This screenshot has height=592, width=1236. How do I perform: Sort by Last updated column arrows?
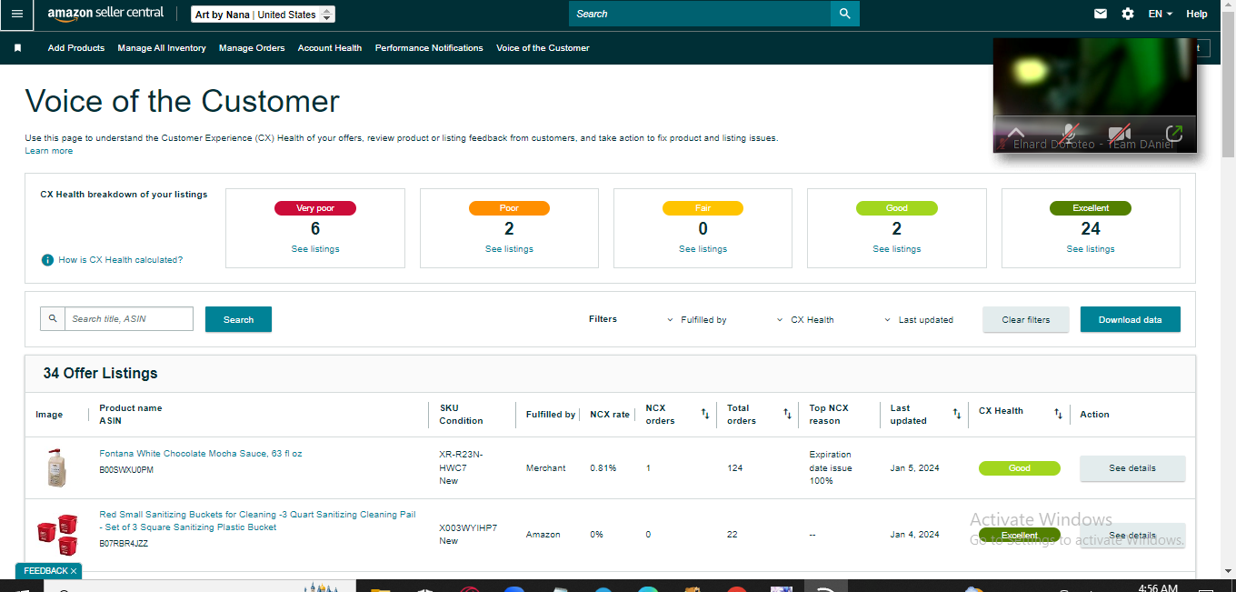point(957,414)
